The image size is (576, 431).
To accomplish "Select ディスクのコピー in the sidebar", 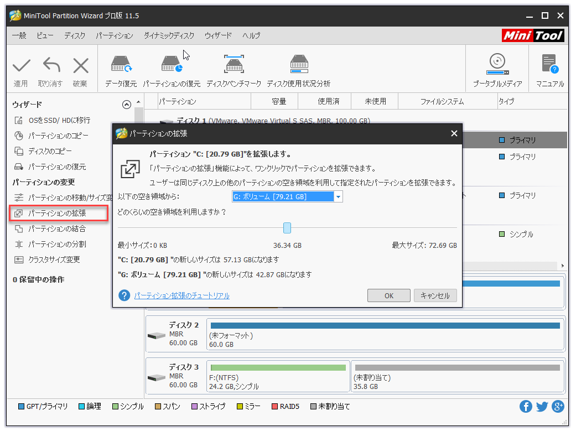I will click(43, 151).
